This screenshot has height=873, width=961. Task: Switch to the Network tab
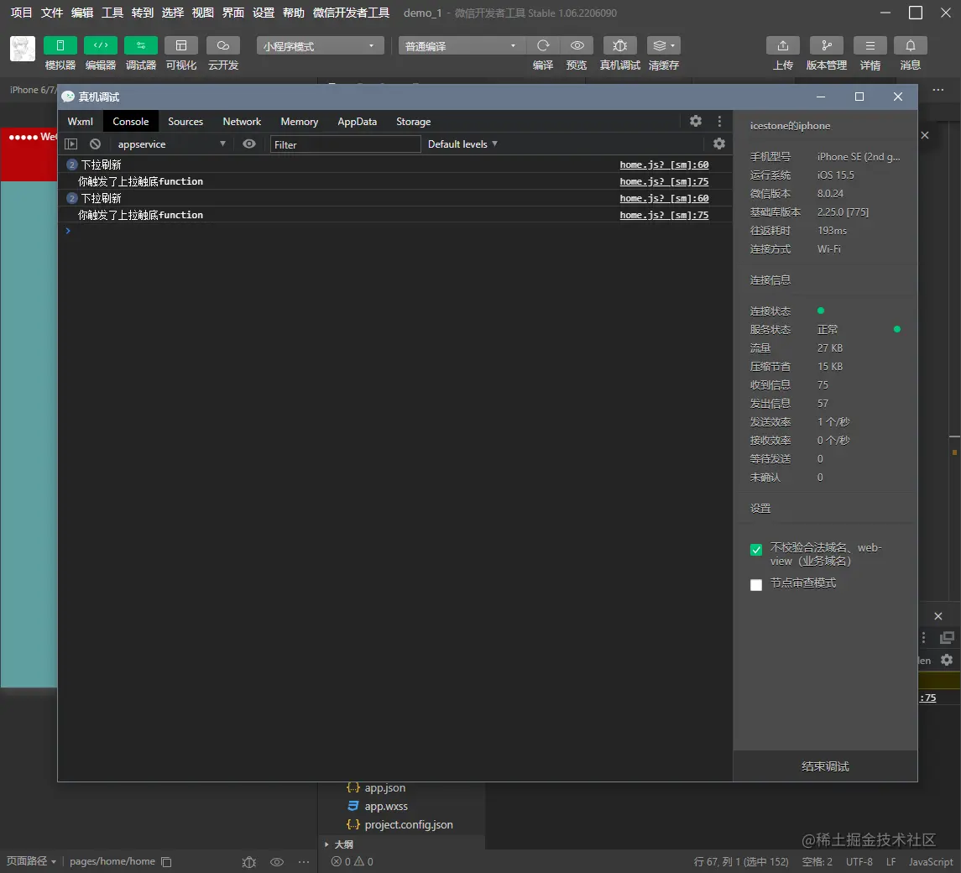click(242, 122)
